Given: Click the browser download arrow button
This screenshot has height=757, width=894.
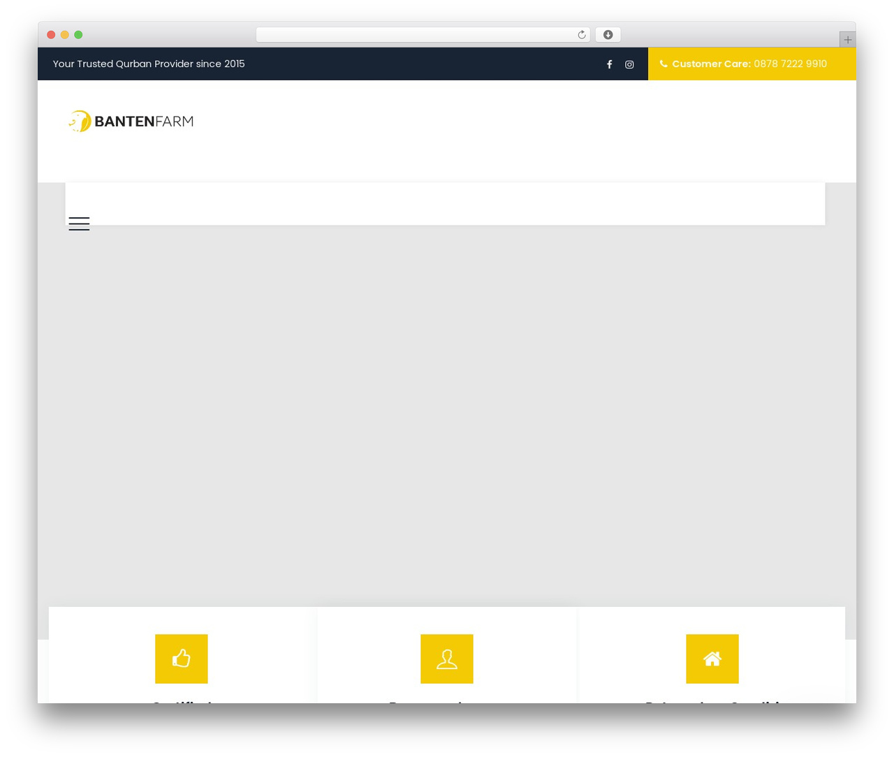Looking at the screenshot, I should point(608,35).
